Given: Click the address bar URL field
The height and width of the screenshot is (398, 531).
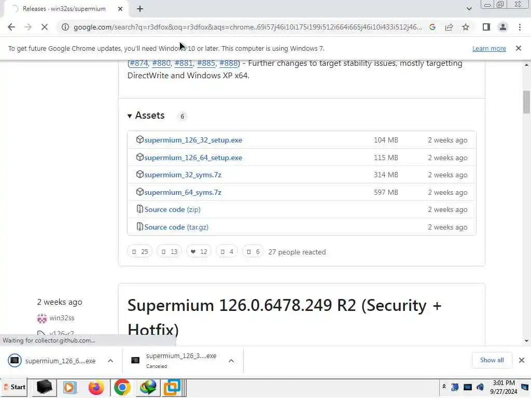Looking at the screenshot, I should [x=247, y=27].
